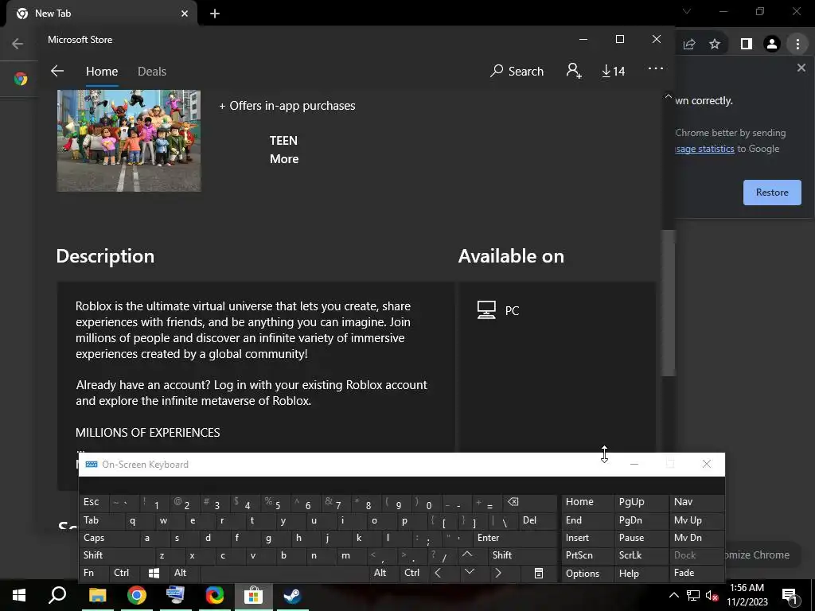
Task: Open Chrome tab search chevron
Action: [x=687, y=11]
